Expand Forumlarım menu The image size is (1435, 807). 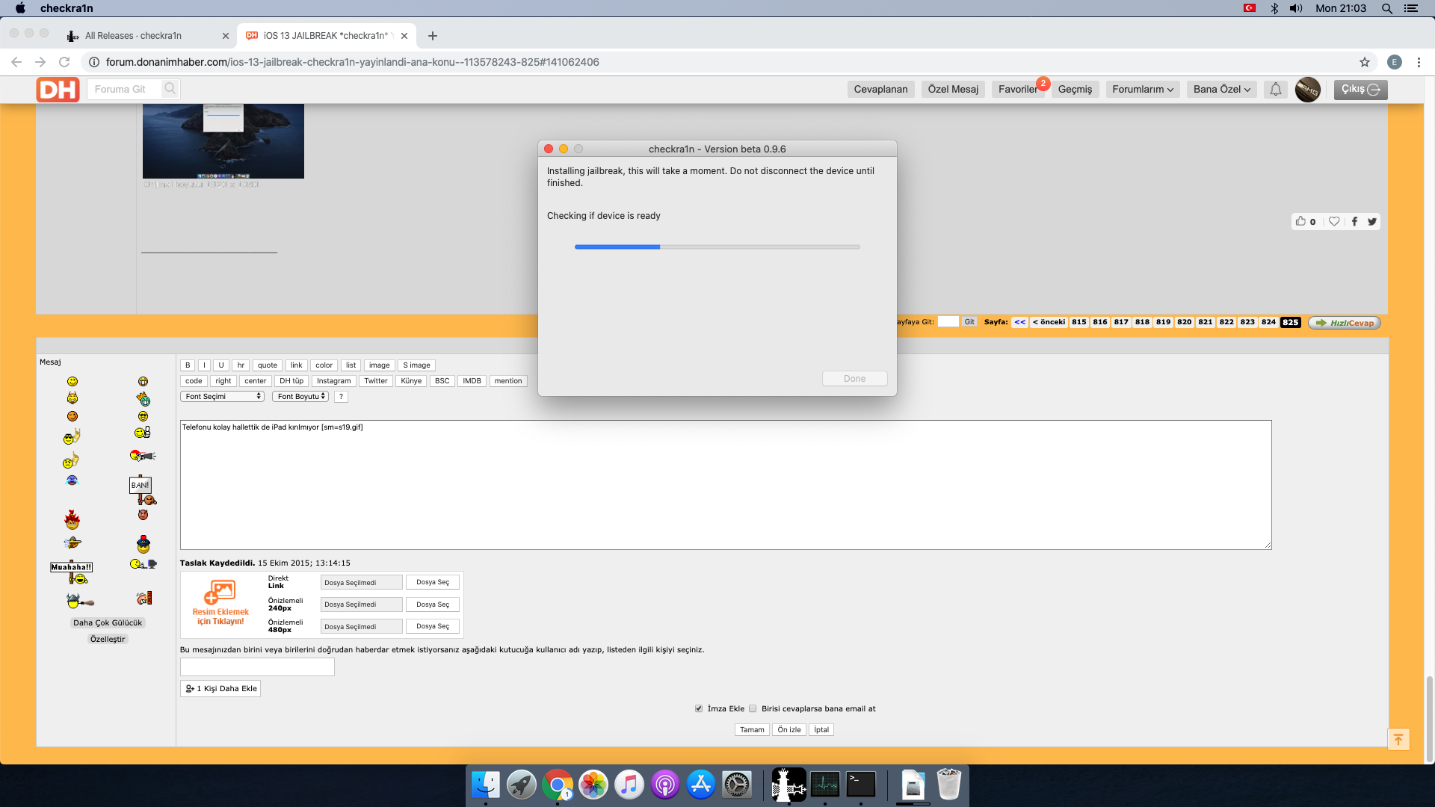click(x=1143, y=90)
